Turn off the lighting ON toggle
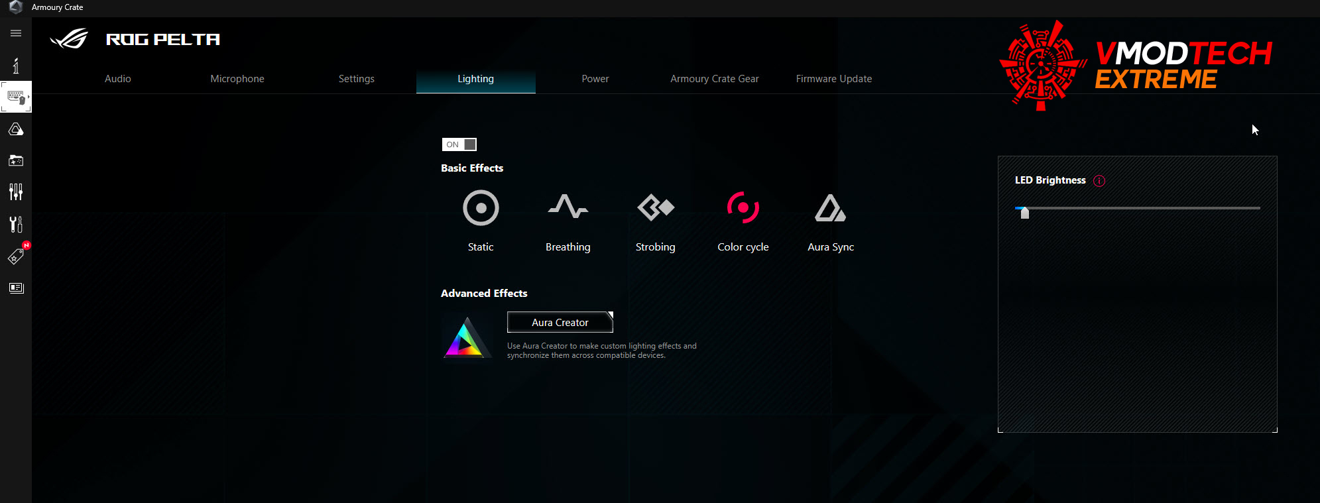The height and width of the screenshot is (503, 1320). tap(459, 144)
